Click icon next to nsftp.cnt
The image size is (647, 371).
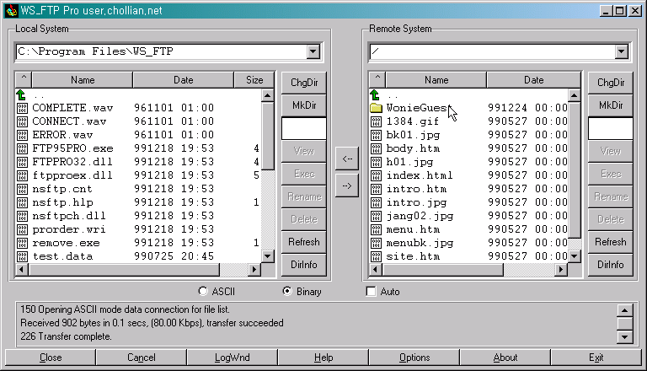pyautogui.click(x=22, y=189)
